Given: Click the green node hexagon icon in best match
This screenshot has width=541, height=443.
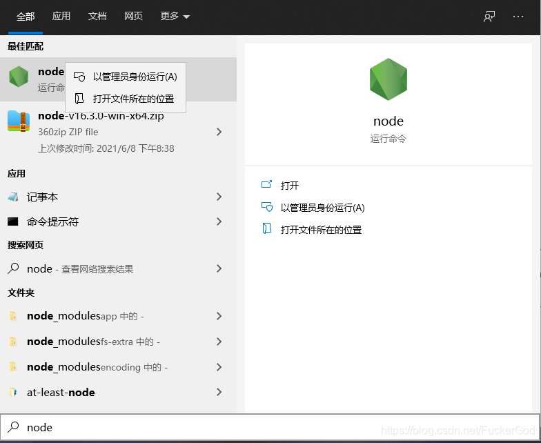Looking at the screenshot, I should coord(19,77).
